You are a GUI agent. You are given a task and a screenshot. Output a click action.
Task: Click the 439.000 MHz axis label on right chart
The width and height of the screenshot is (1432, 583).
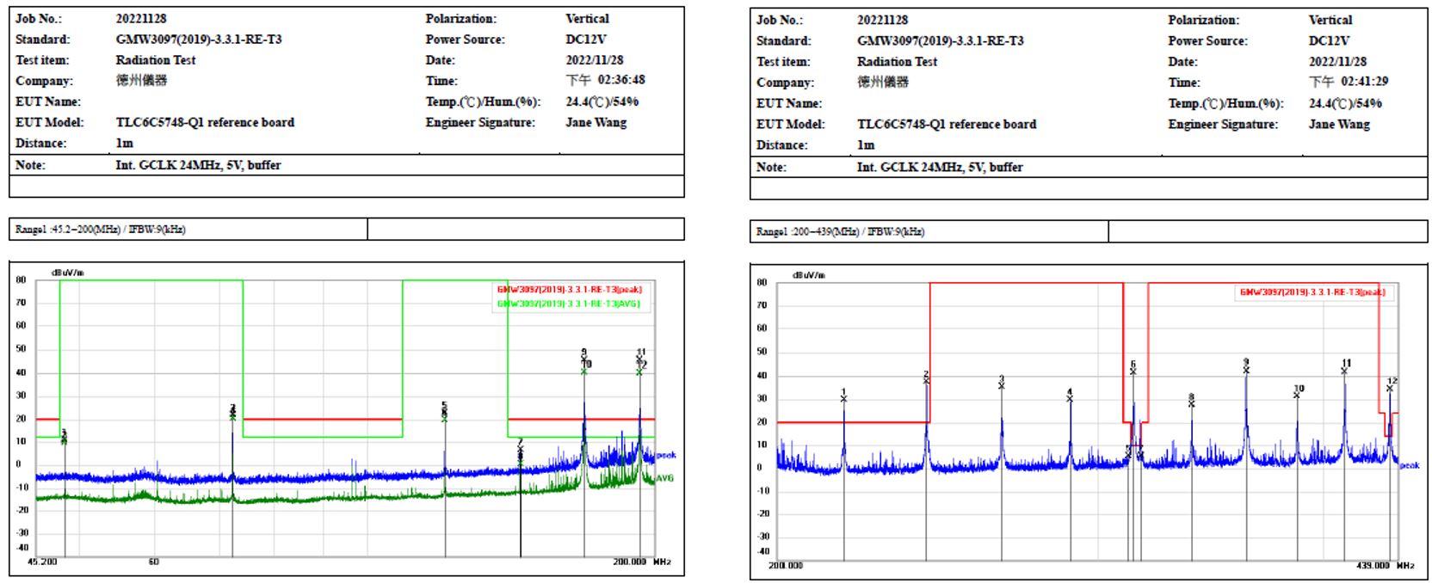coord(1373,565)
